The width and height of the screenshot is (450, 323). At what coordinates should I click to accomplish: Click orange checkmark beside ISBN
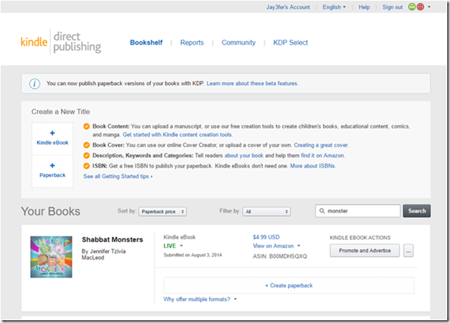click(87, 166)
